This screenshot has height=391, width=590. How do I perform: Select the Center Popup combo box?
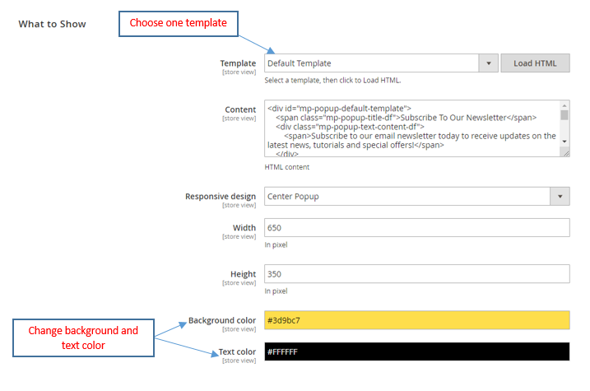point(417,197)
